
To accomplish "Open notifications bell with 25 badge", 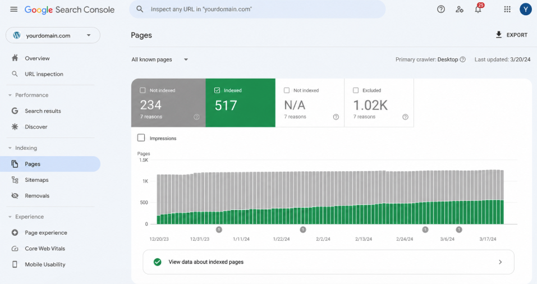I will point(479,8).
